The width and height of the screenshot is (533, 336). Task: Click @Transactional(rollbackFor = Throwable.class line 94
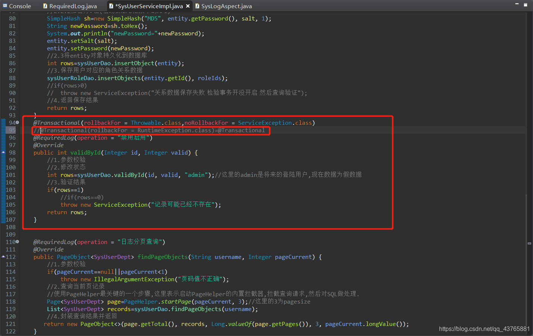tap(174, 123)
